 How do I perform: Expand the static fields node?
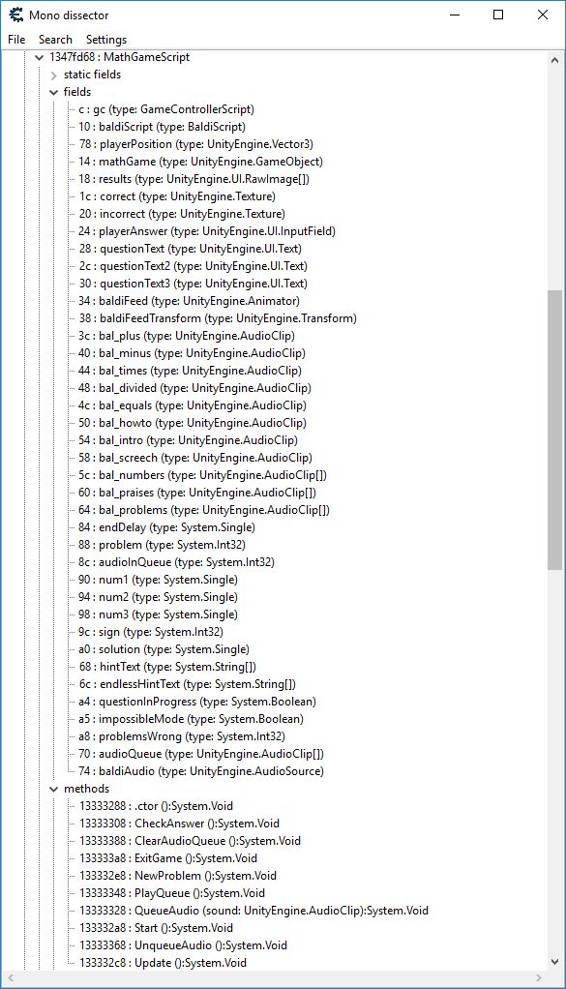[x=53, y=75]
